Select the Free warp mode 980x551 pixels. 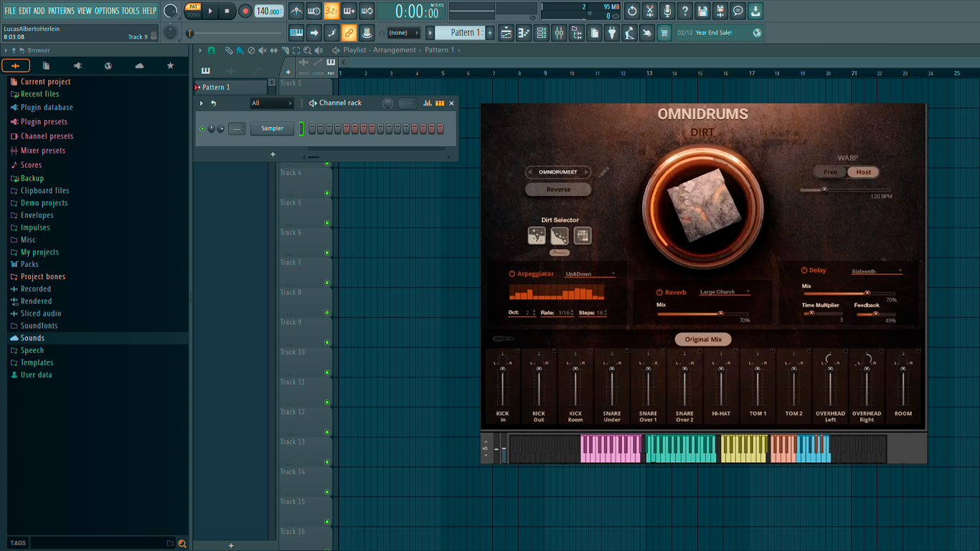830,172
